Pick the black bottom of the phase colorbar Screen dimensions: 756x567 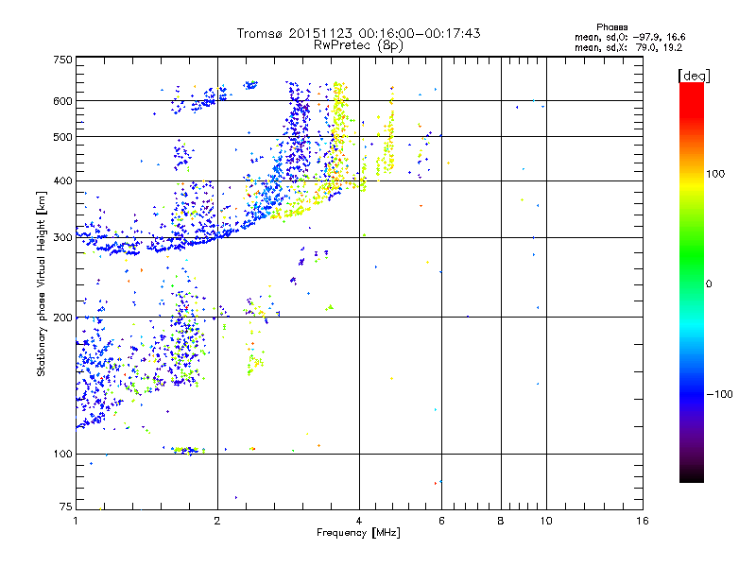[x=692, y=476]
